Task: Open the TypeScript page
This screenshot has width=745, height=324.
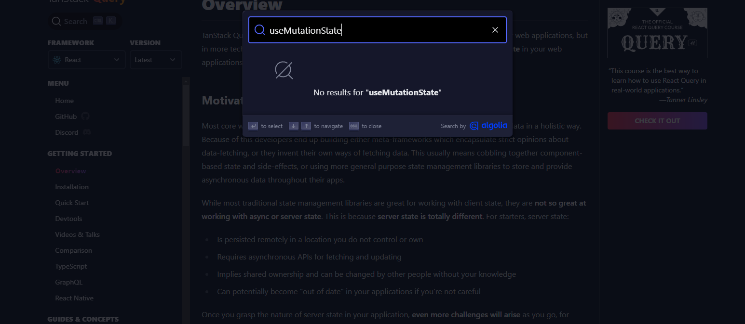Action: tap(71, 266)
